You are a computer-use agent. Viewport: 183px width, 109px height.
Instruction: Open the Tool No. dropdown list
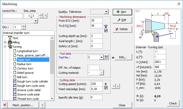[x=101, y=57]
